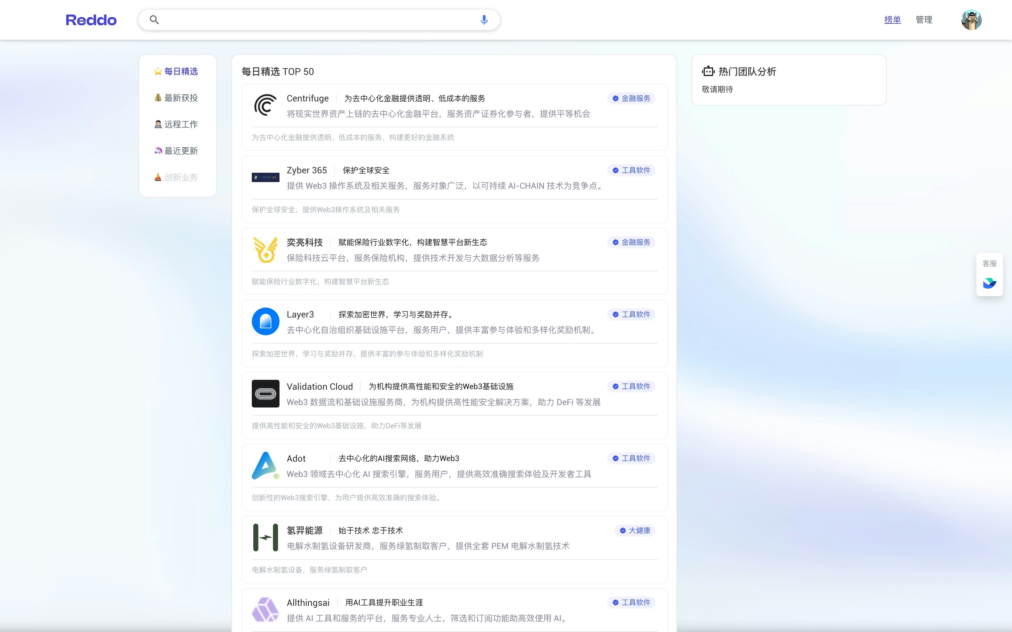Click the 工具软件 tag on Adot

click(632, 459)
